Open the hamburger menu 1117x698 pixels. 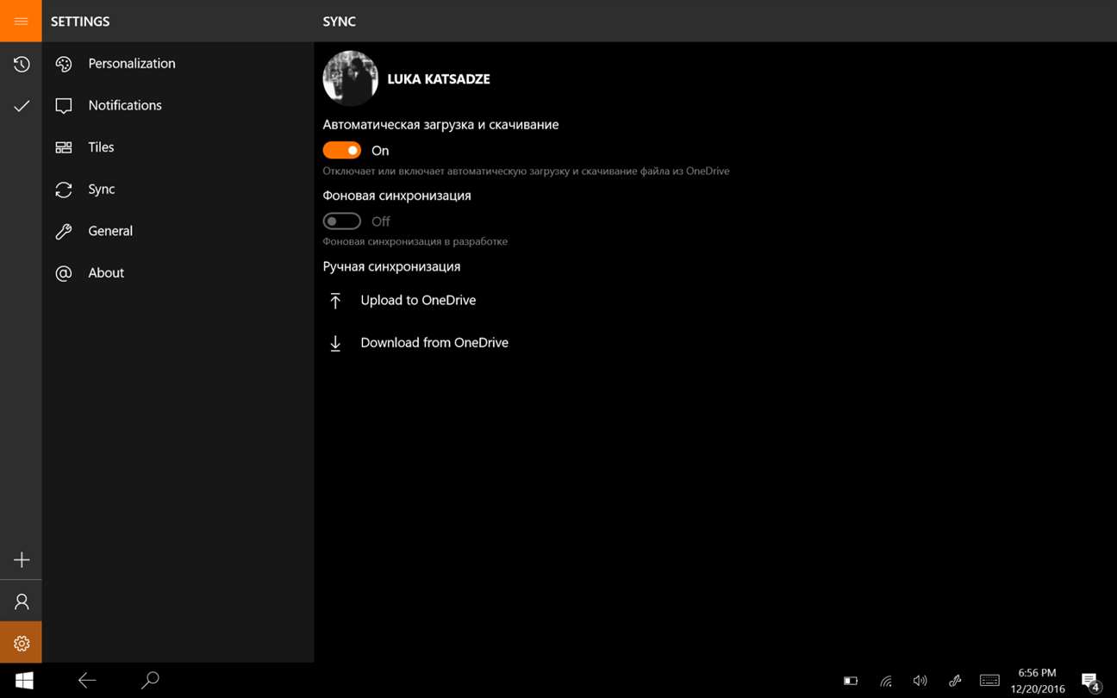pos(21,21)
